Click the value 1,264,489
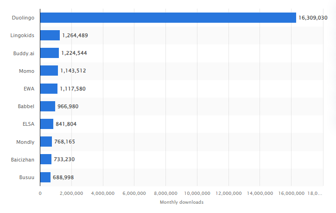Screen dimensions: 336x213 75,35
